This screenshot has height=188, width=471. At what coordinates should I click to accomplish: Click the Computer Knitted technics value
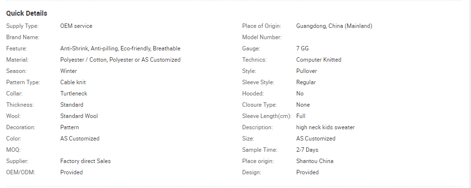point(319,60)
